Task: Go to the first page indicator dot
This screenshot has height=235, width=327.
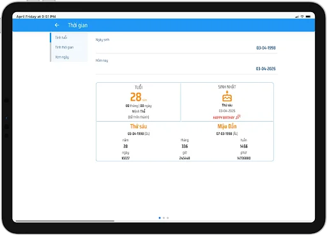Action: point(160,218)
